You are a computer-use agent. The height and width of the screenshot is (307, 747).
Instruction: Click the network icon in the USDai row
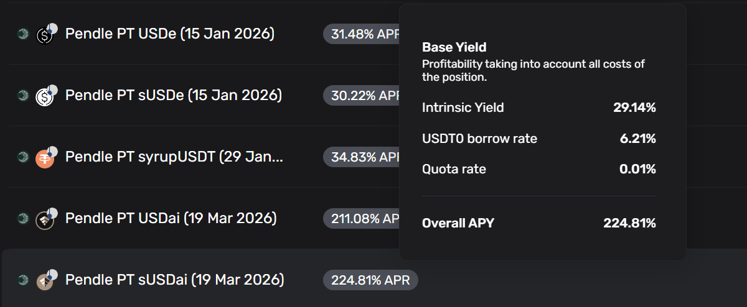23,219
